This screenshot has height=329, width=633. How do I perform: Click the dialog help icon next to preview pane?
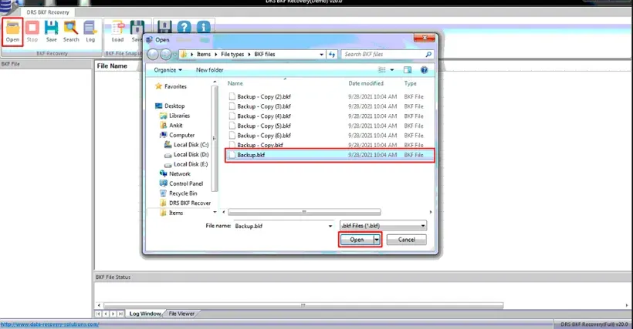[x=424, y=70]
